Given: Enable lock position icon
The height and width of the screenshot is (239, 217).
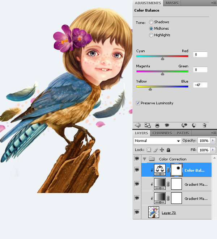Looking at the screenshot, I should point(162,150).
